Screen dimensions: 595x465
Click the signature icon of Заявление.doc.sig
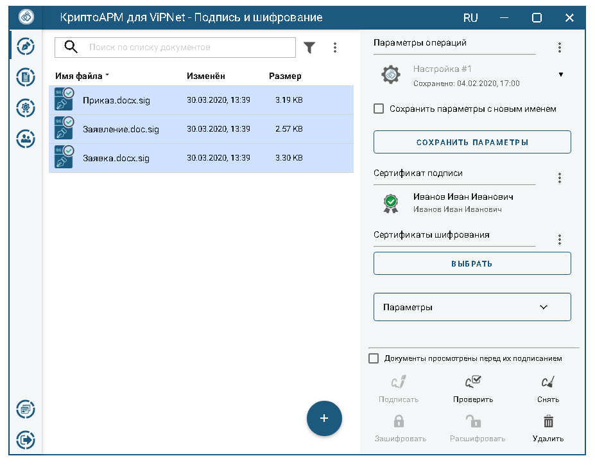tap(64, 128)
